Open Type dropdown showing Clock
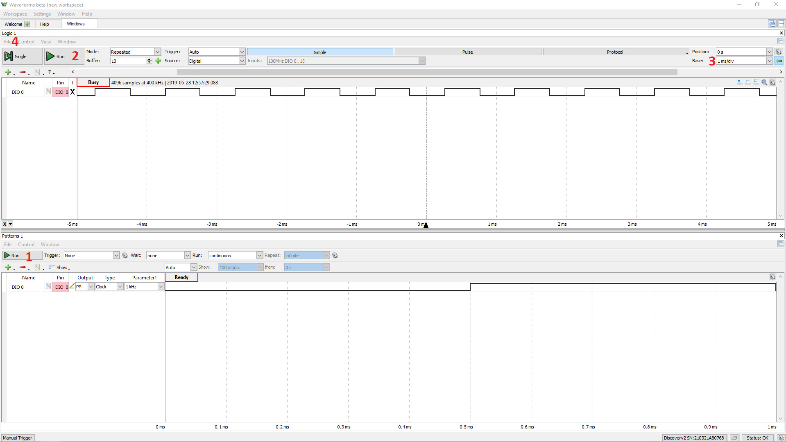The width and height of the screenshot is (786, 442). (109, 287)
